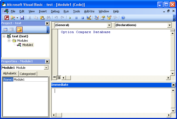This screenshot has width=177, height=119.
Task: Open the Object Browser toolbar icon
Action: click(x=109, y=18)
